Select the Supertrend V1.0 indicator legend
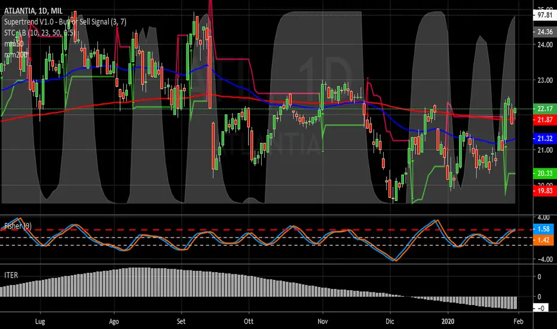This screenshot has height=329, width=557. click(65, 22)
